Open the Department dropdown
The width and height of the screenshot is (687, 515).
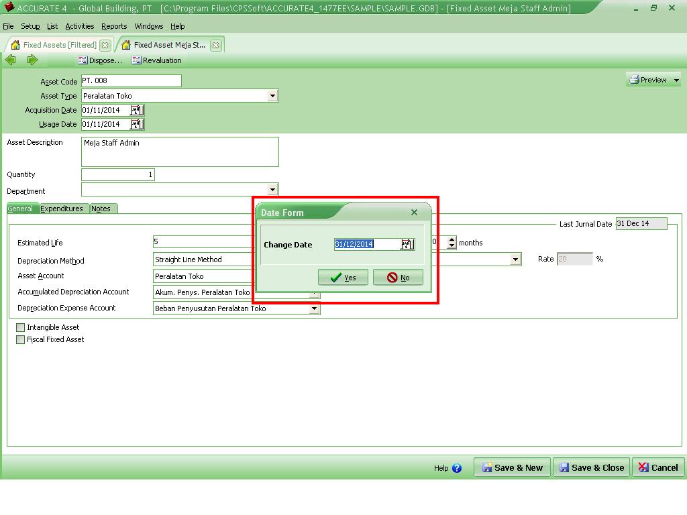point(272,189)
